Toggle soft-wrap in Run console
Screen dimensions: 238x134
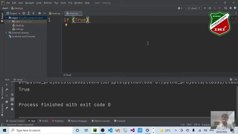pyautogui.click(x=12, y=95)
